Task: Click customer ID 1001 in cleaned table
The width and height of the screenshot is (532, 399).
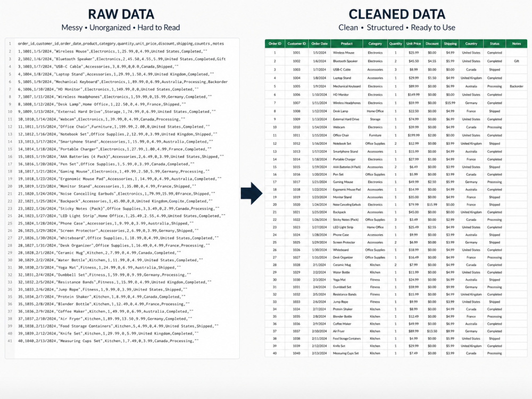Action: point(296,53)
